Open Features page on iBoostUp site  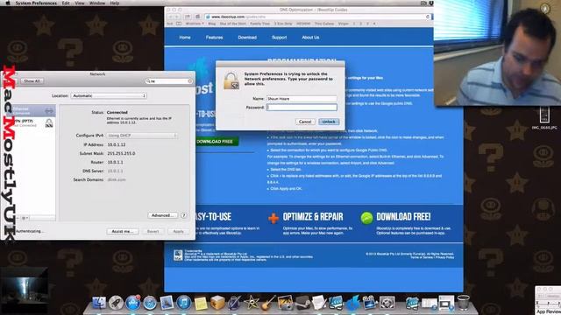pos(214,38)
